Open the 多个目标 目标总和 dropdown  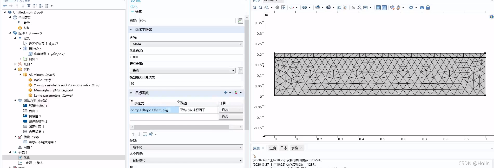[186, 160]
